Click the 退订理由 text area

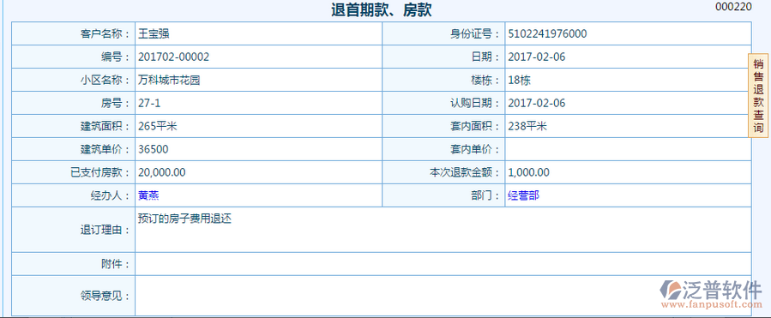pyautogui.click(x=443, y=230)
